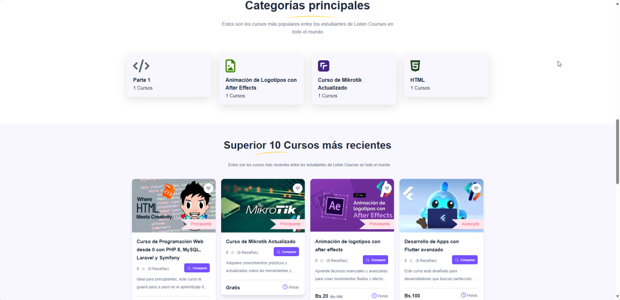Click the code brackets icon for Parte 1

pos(141,66)
